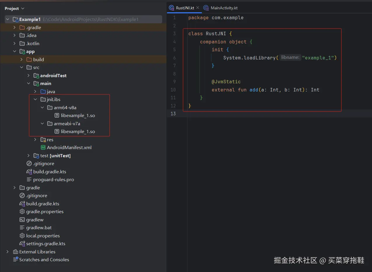Select libexample_1.so under arm64-v8a

[78, 115]
